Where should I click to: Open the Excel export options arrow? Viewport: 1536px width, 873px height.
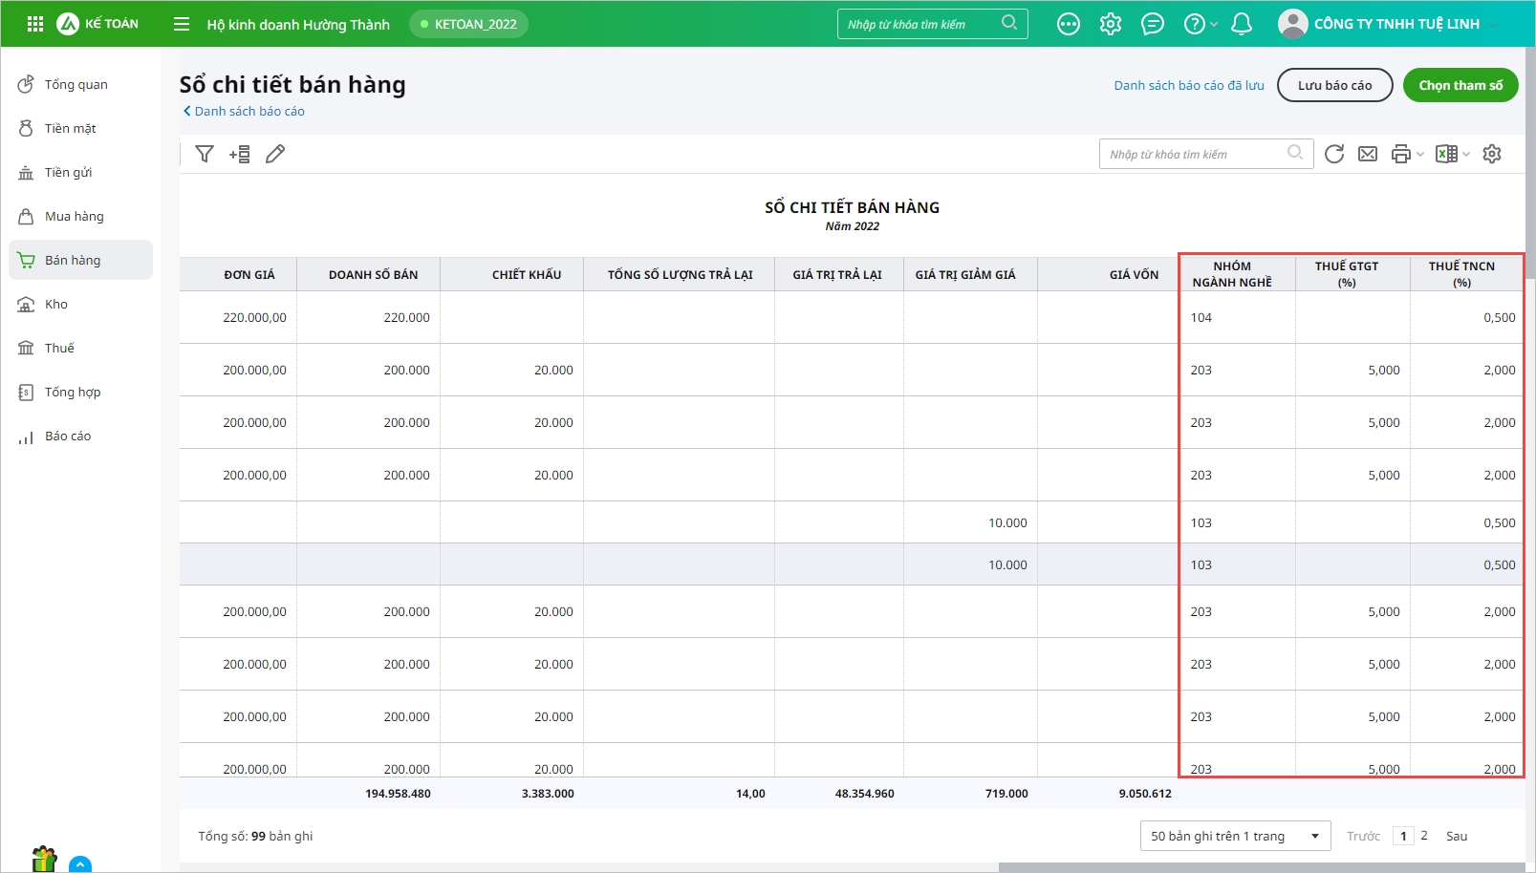coord(1466,154)
